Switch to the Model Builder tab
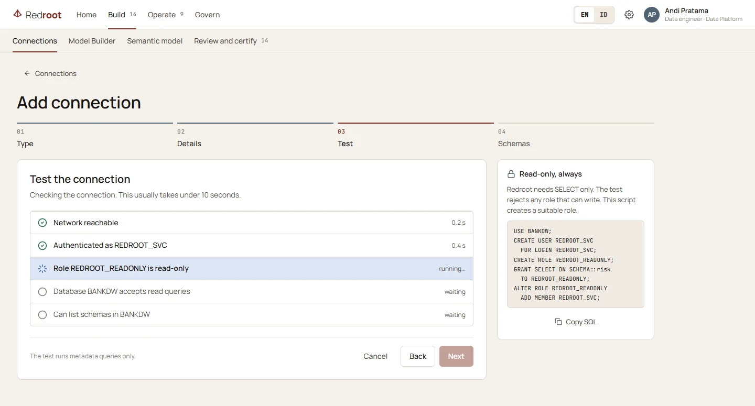The height and width of the screenshot is (406, 755). (92, 41)
